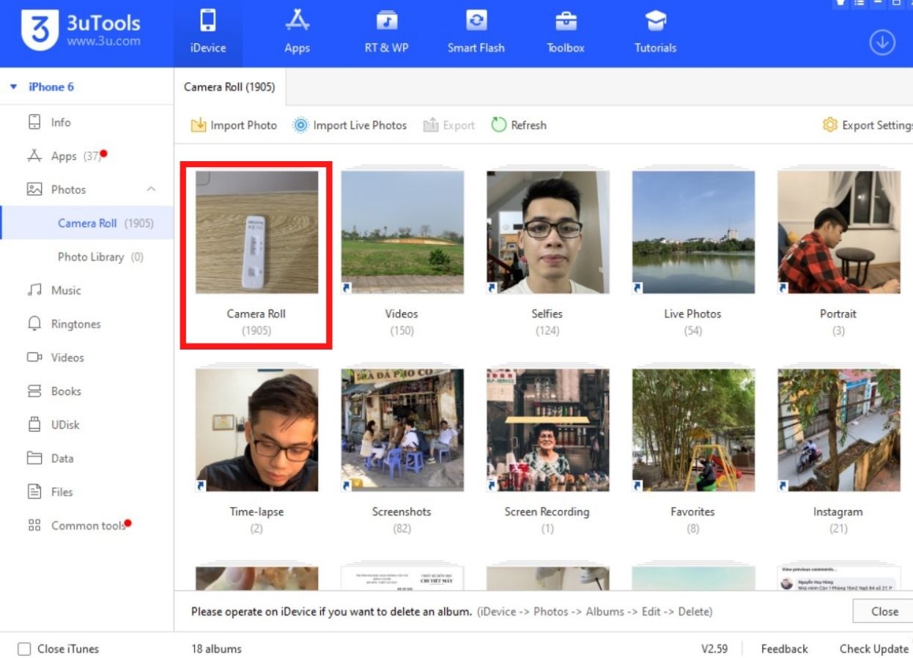Click the Close button

(x=884, y=611)
